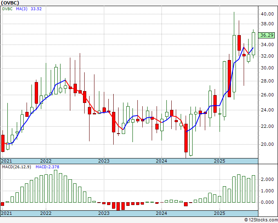Click the OVBC legend label
Screen dimensions: 278x223
coord(7,9)
